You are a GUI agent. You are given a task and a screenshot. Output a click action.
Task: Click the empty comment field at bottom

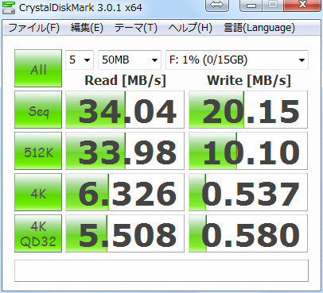coord(161,271)
